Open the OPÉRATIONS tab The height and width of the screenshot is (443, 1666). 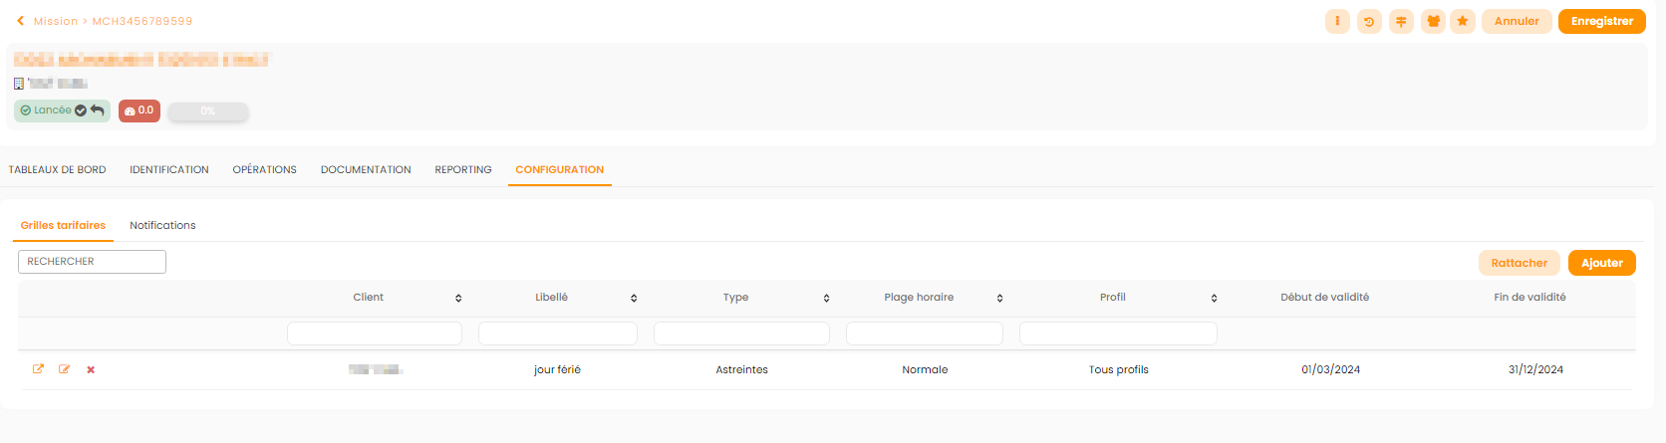coord(264,170)
